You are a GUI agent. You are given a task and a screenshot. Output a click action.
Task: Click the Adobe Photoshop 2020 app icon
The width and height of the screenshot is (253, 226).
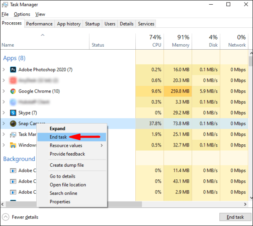click(13, 69)
